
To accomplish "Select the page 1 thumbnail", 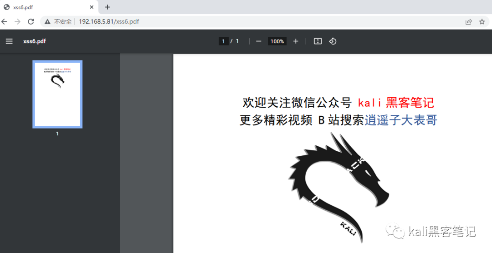I will click(x=57, y=94).
